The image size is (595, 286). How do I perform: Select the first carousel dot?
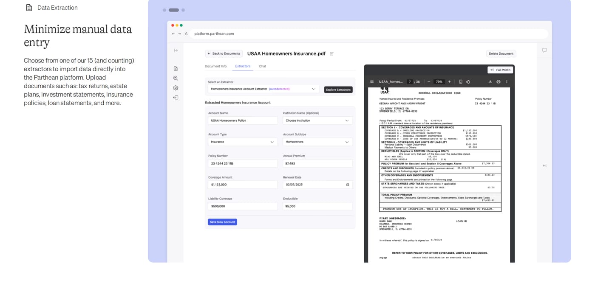164,10
